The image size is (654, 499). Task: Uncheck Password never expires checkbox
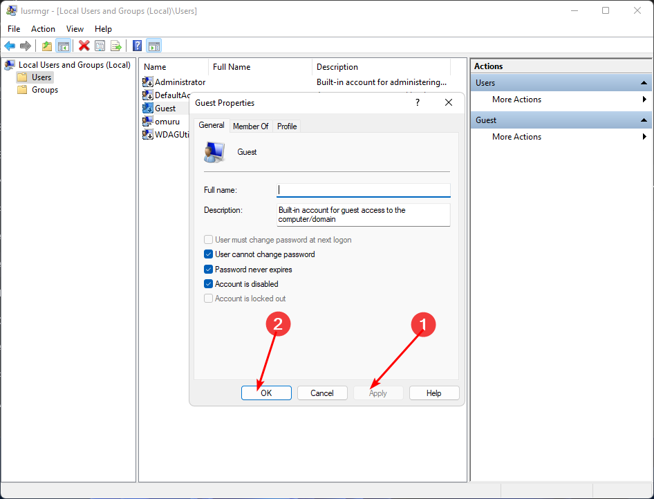(209, 270)
